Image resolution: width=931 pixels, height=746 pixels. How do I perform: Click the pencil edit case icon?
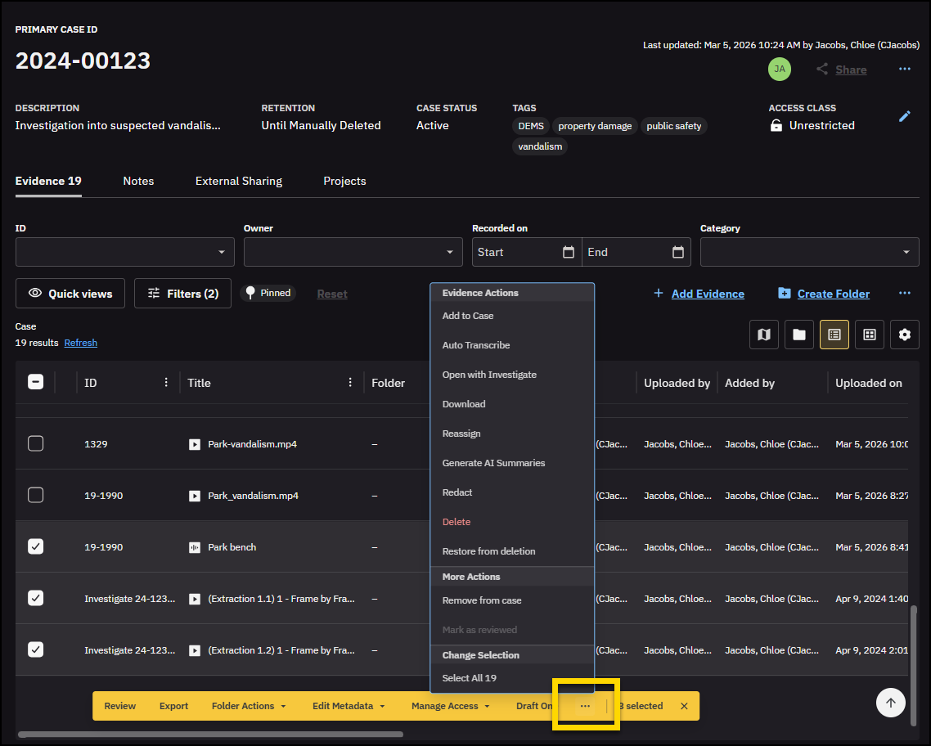tap(904, 117)
